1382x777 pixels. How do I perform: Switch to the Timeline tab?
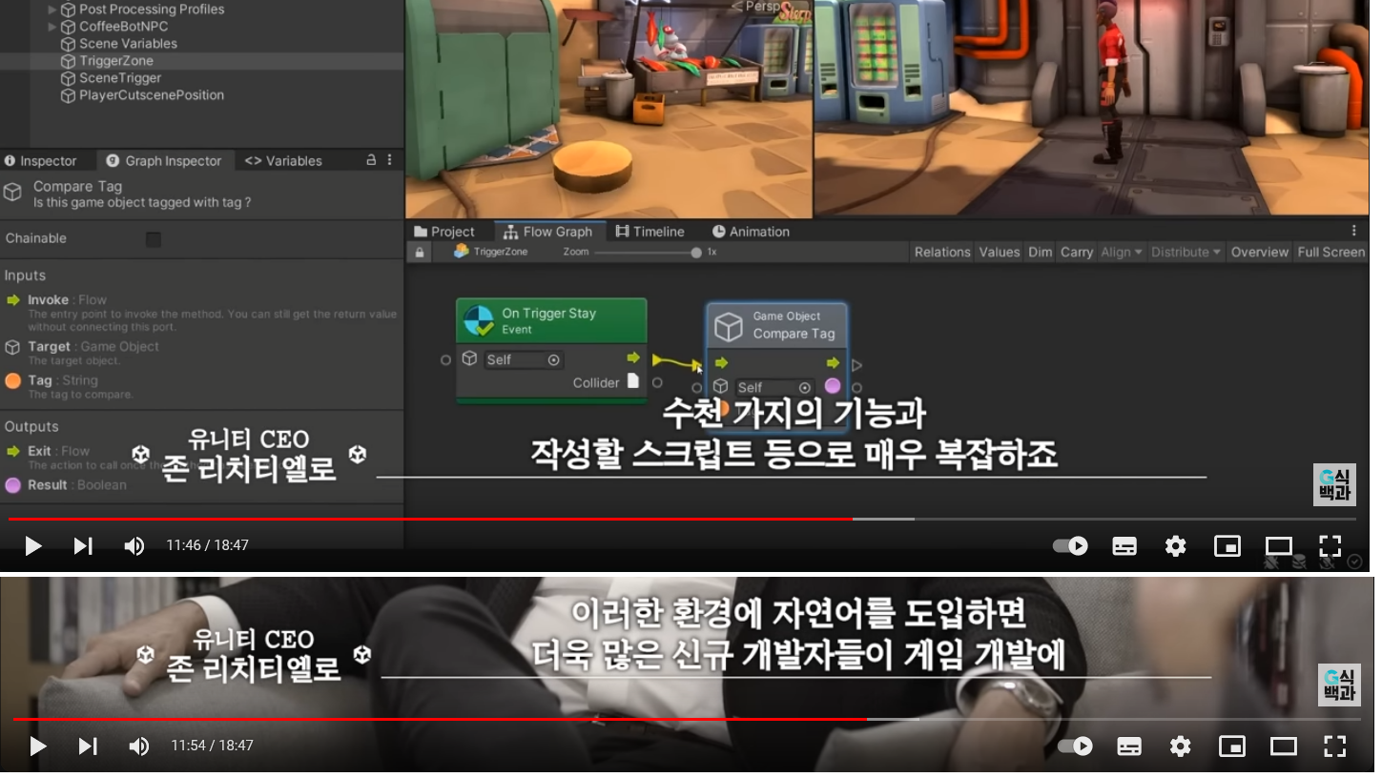pos(650,231)
